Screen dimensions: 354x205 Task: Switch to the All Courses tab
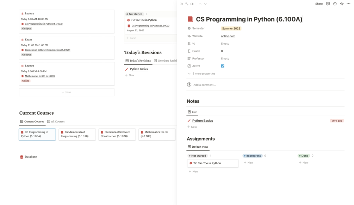tap(56, 122)
